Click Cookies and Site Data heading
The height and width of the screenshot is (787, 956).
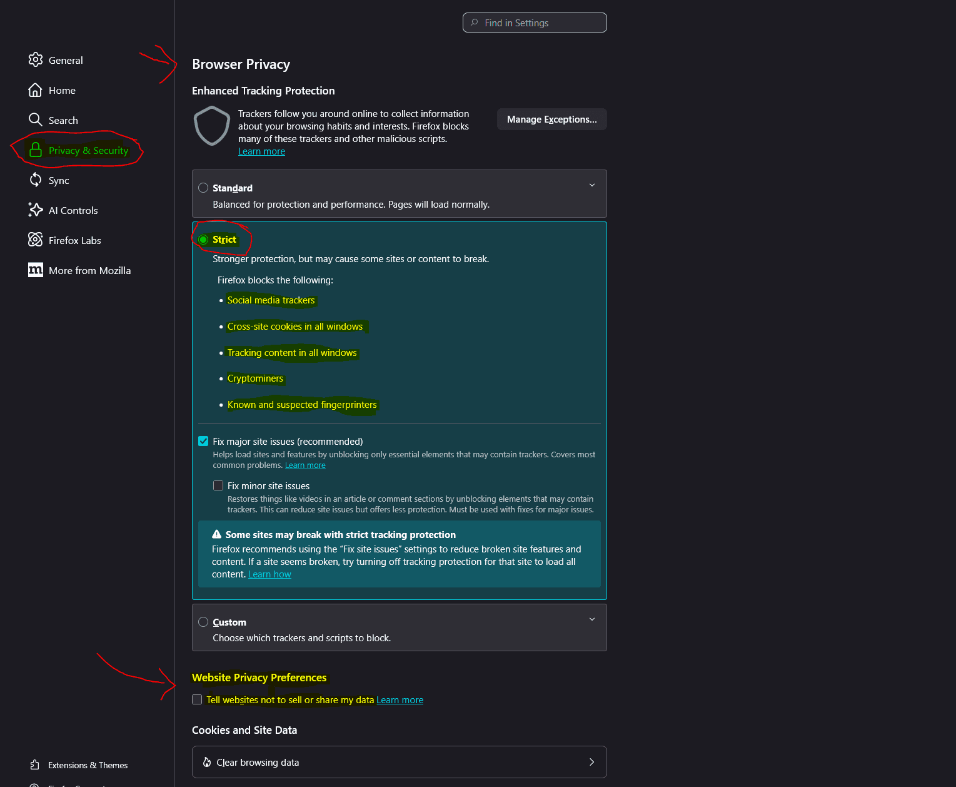tap(244, 730)
